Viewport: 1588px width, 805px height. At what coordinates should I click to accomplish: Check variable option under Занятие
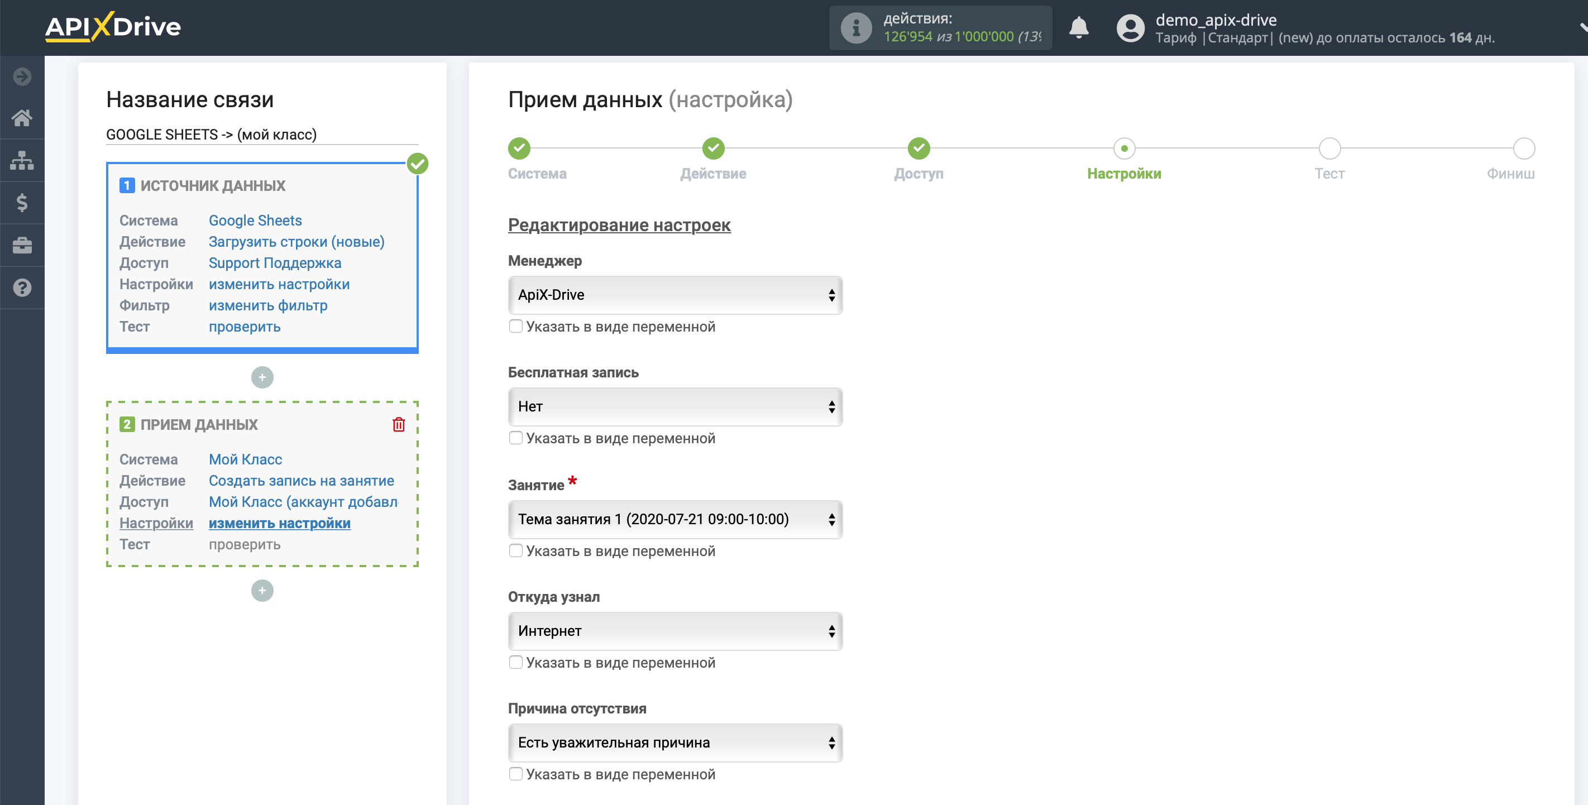point(516,550)
